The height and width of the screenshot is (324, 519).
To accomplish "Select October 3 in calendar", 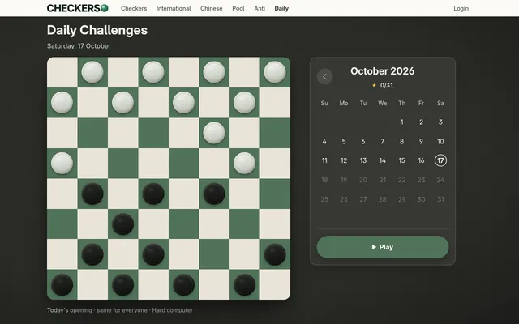I will 440,122.
